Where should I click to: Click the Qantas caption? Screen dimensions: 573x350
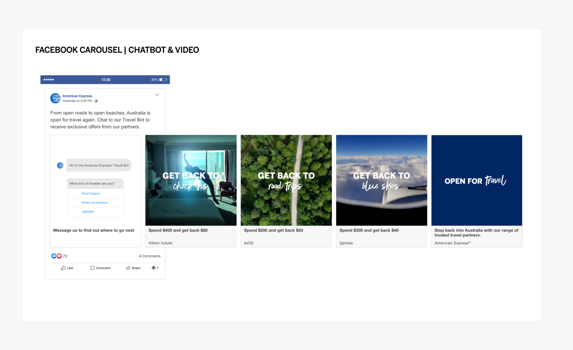[346, 243]
